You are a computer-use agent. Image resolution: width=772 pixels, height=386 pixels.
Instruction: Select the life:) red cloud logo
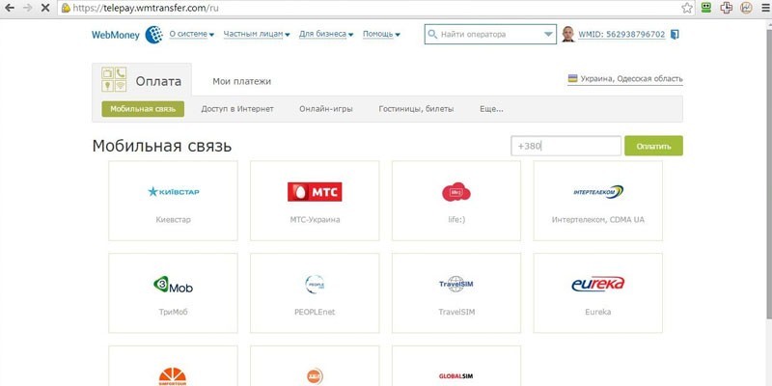pos(455,192)
